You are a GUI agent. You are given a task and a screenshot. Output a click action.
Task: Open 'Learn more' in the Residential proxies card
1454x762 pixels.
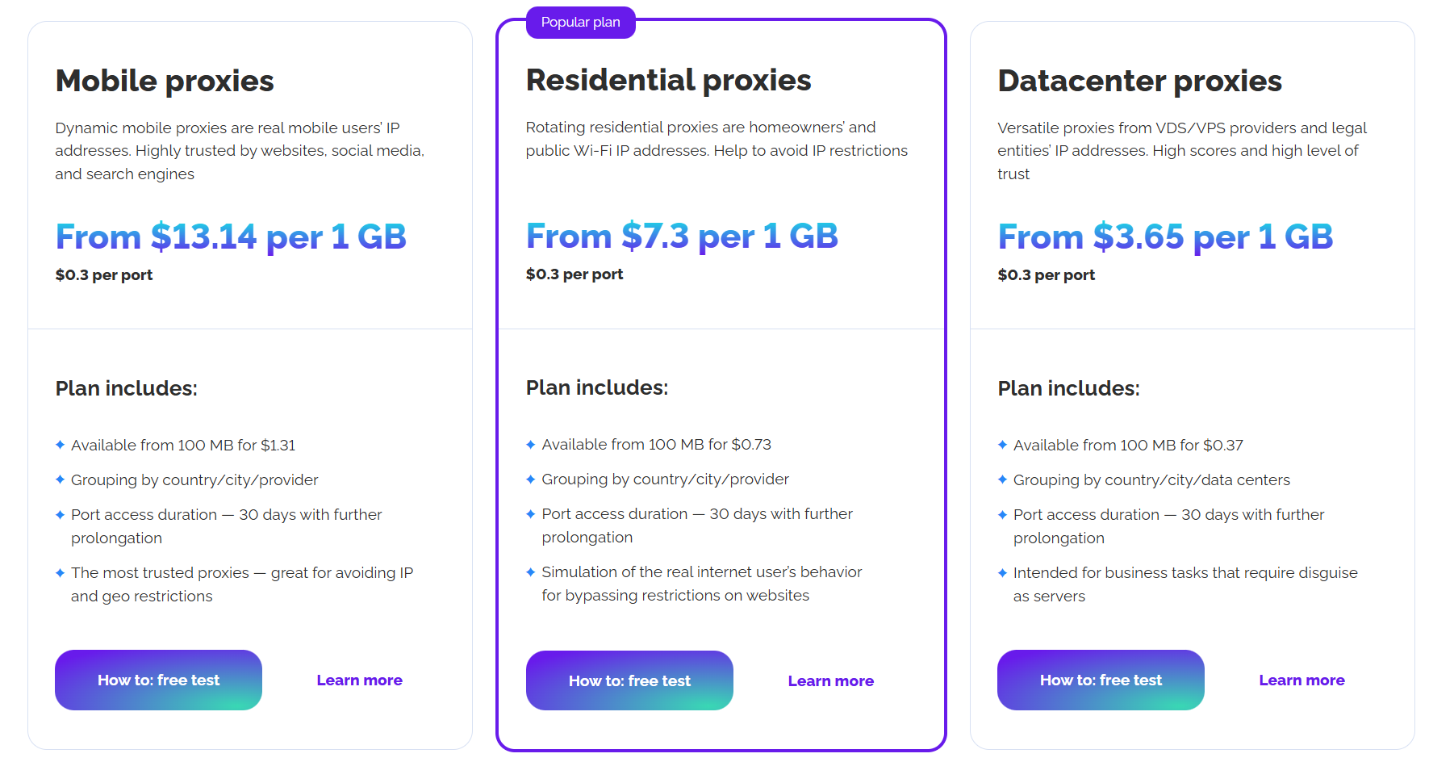click(830, 680)
